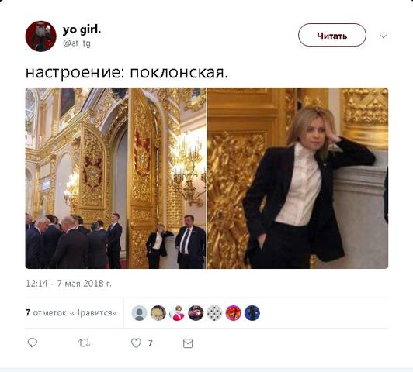Viewport: 413px width, 372px height.
Task: Click the yo girl. display name
Action: click(82, 29)
